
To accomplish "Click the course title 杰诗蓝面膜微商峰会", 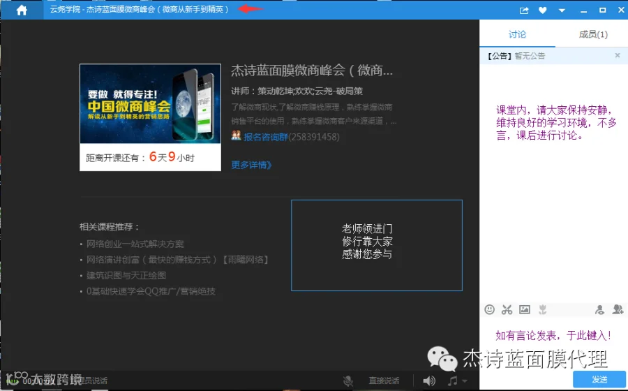I will pyautogui.click(x=312, y=71).
